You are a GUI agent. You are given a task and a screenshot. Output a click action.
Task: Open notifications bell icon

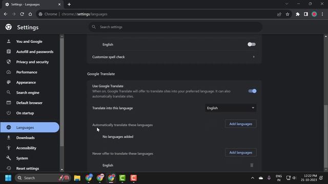(321, 178)
